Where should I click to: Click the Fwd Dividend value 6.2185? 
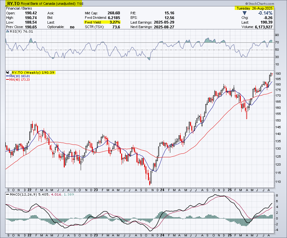point(114,18)
